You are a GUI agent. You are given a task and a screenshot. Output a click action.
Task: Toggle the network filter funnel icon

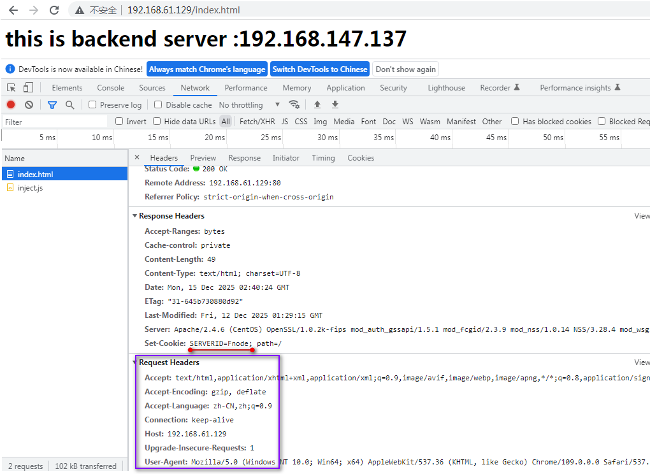[52, 105]
